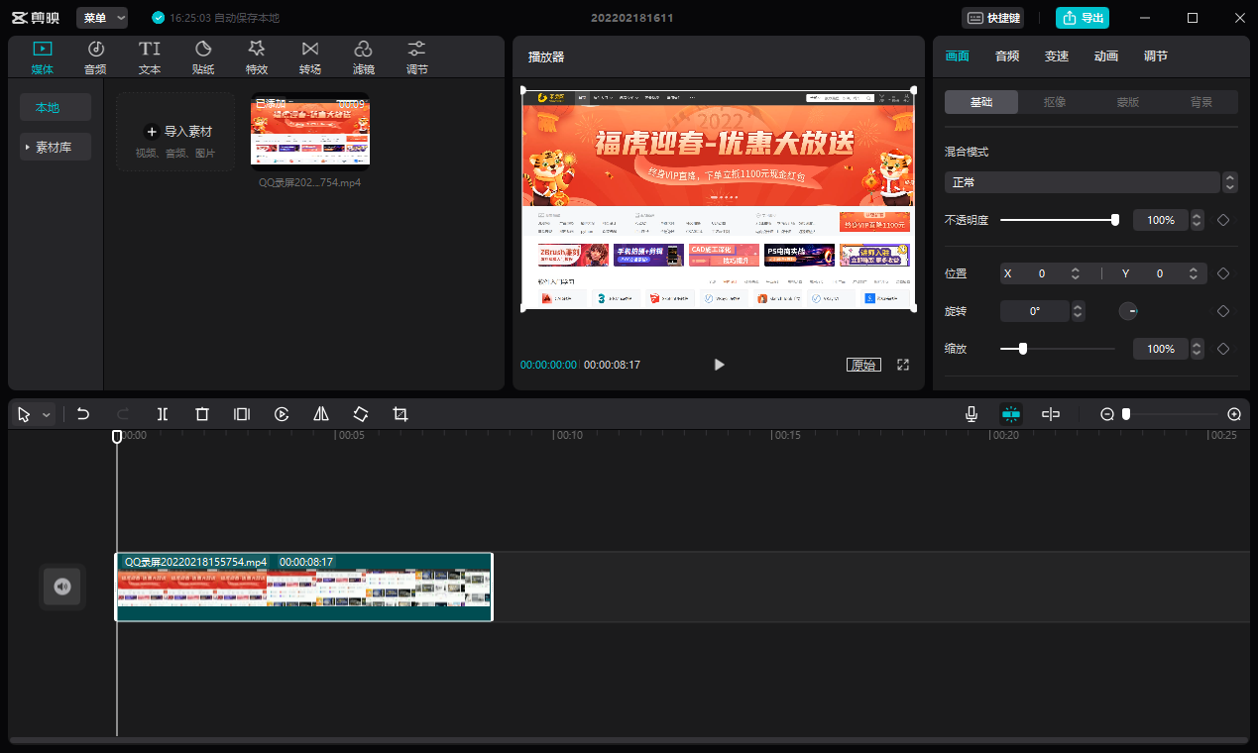Click the timeline zoom slider handle

[x=1126, y=414]
